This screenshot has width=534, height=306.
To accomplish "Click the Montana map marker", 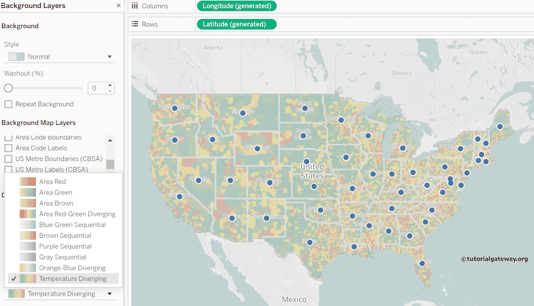I will pyautogui.click(x=243, y=113).
